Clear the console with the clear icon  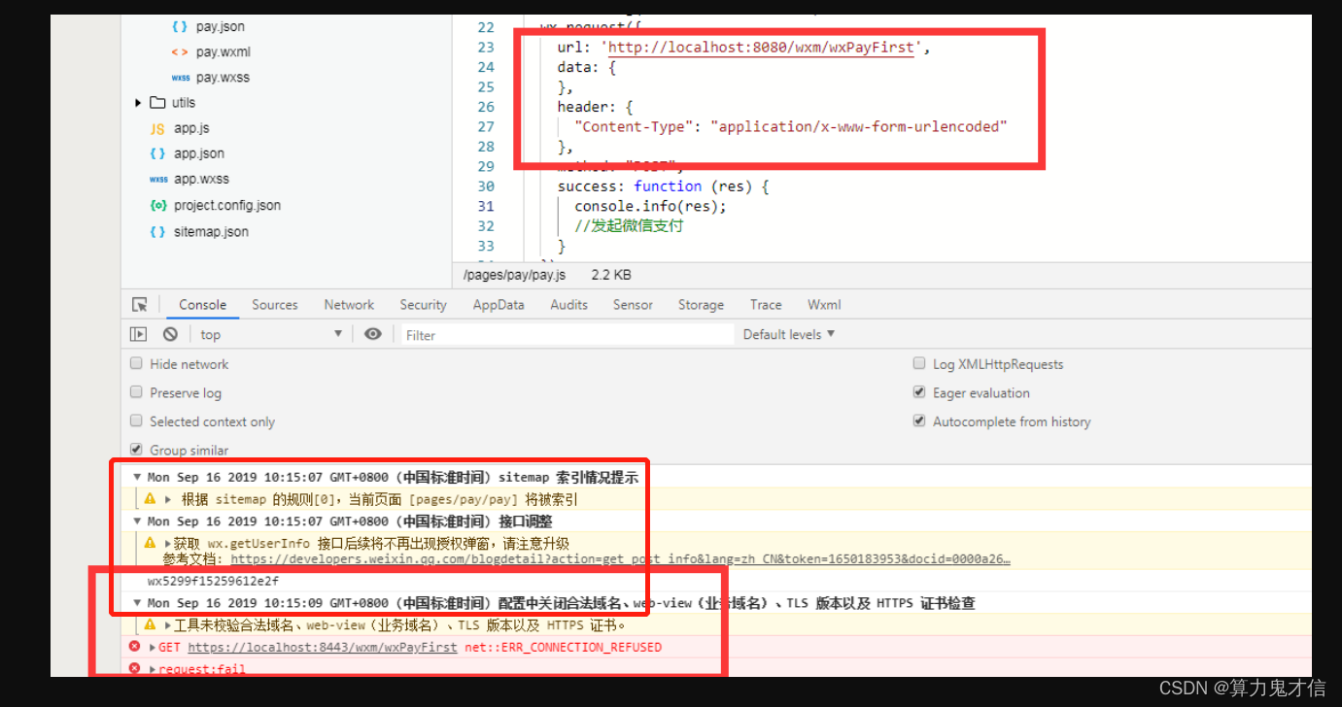[x=170, y=333]
